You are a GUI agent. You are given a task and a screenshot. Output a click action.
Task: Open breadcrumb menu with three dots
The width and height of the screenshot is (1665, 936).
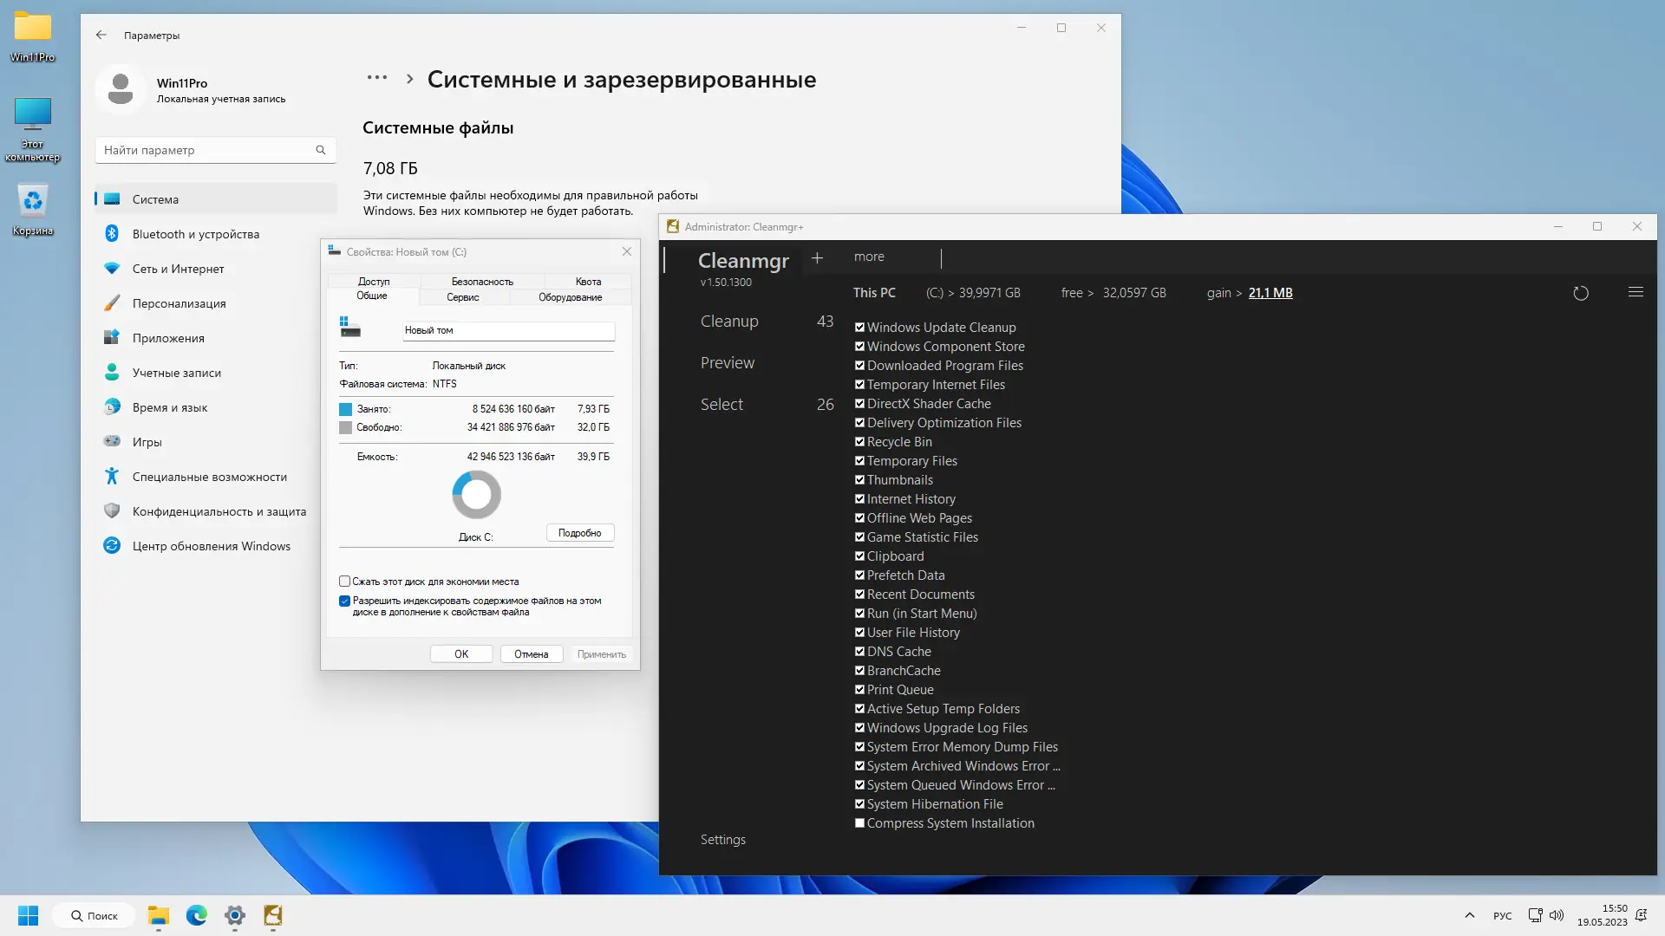[x=376, y=77]
